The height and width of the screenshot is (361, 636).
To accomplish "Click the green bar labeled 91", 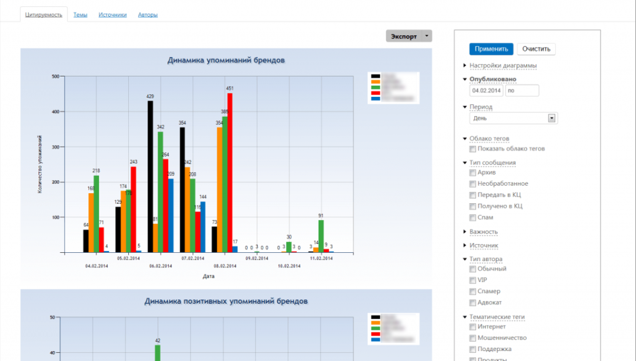I will coord(321,237).
